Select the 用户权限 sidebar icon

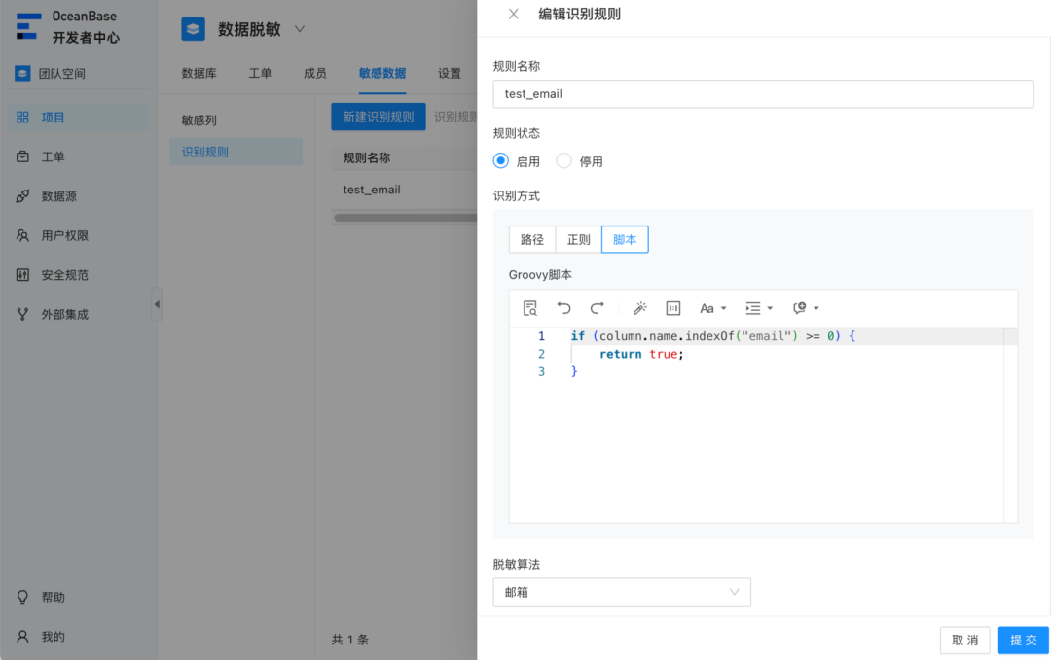coord(21,234)
